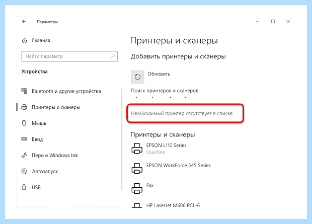Select the EPSON L110 Series printer icon
The width and height of the screenshot is (312, 224).
click(x=137, y=148)
